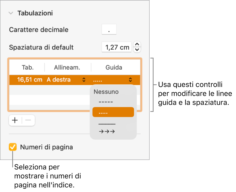Decrease default spacing with down stepper arrow
236x192 pixels.
pyautogui.click(x=137, y=50)
